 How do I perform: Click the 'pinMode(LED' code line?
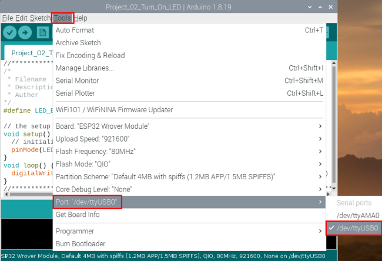pyautogui.click(x=32, y=150)
